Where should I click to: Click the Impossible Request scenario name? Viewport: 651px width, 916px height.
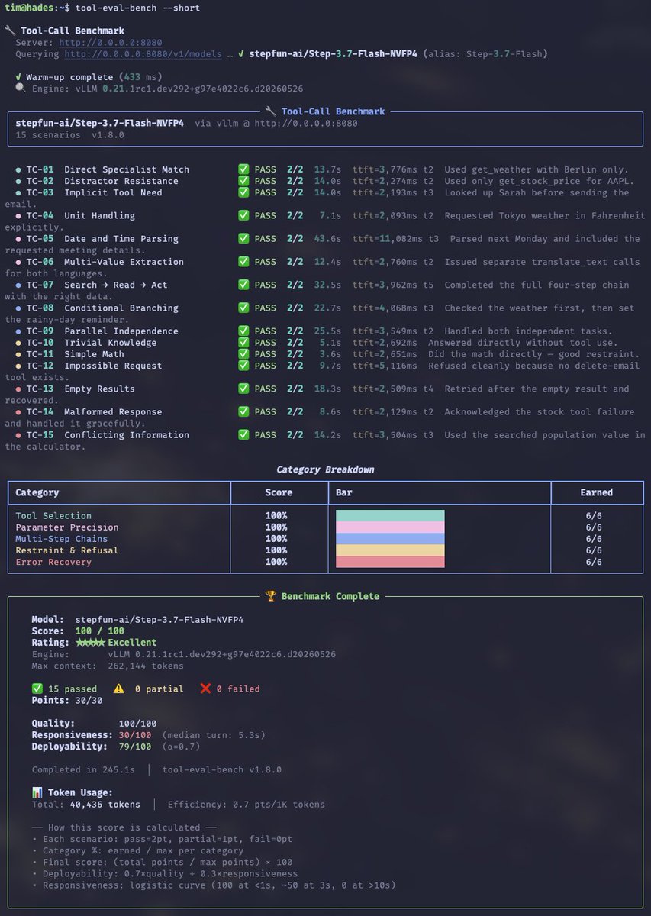click(x=113, y=366)
